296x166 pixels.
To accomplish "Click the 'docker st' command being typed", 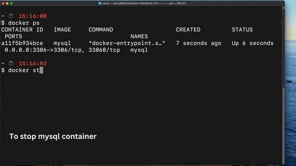I will (x=24, y=70).
